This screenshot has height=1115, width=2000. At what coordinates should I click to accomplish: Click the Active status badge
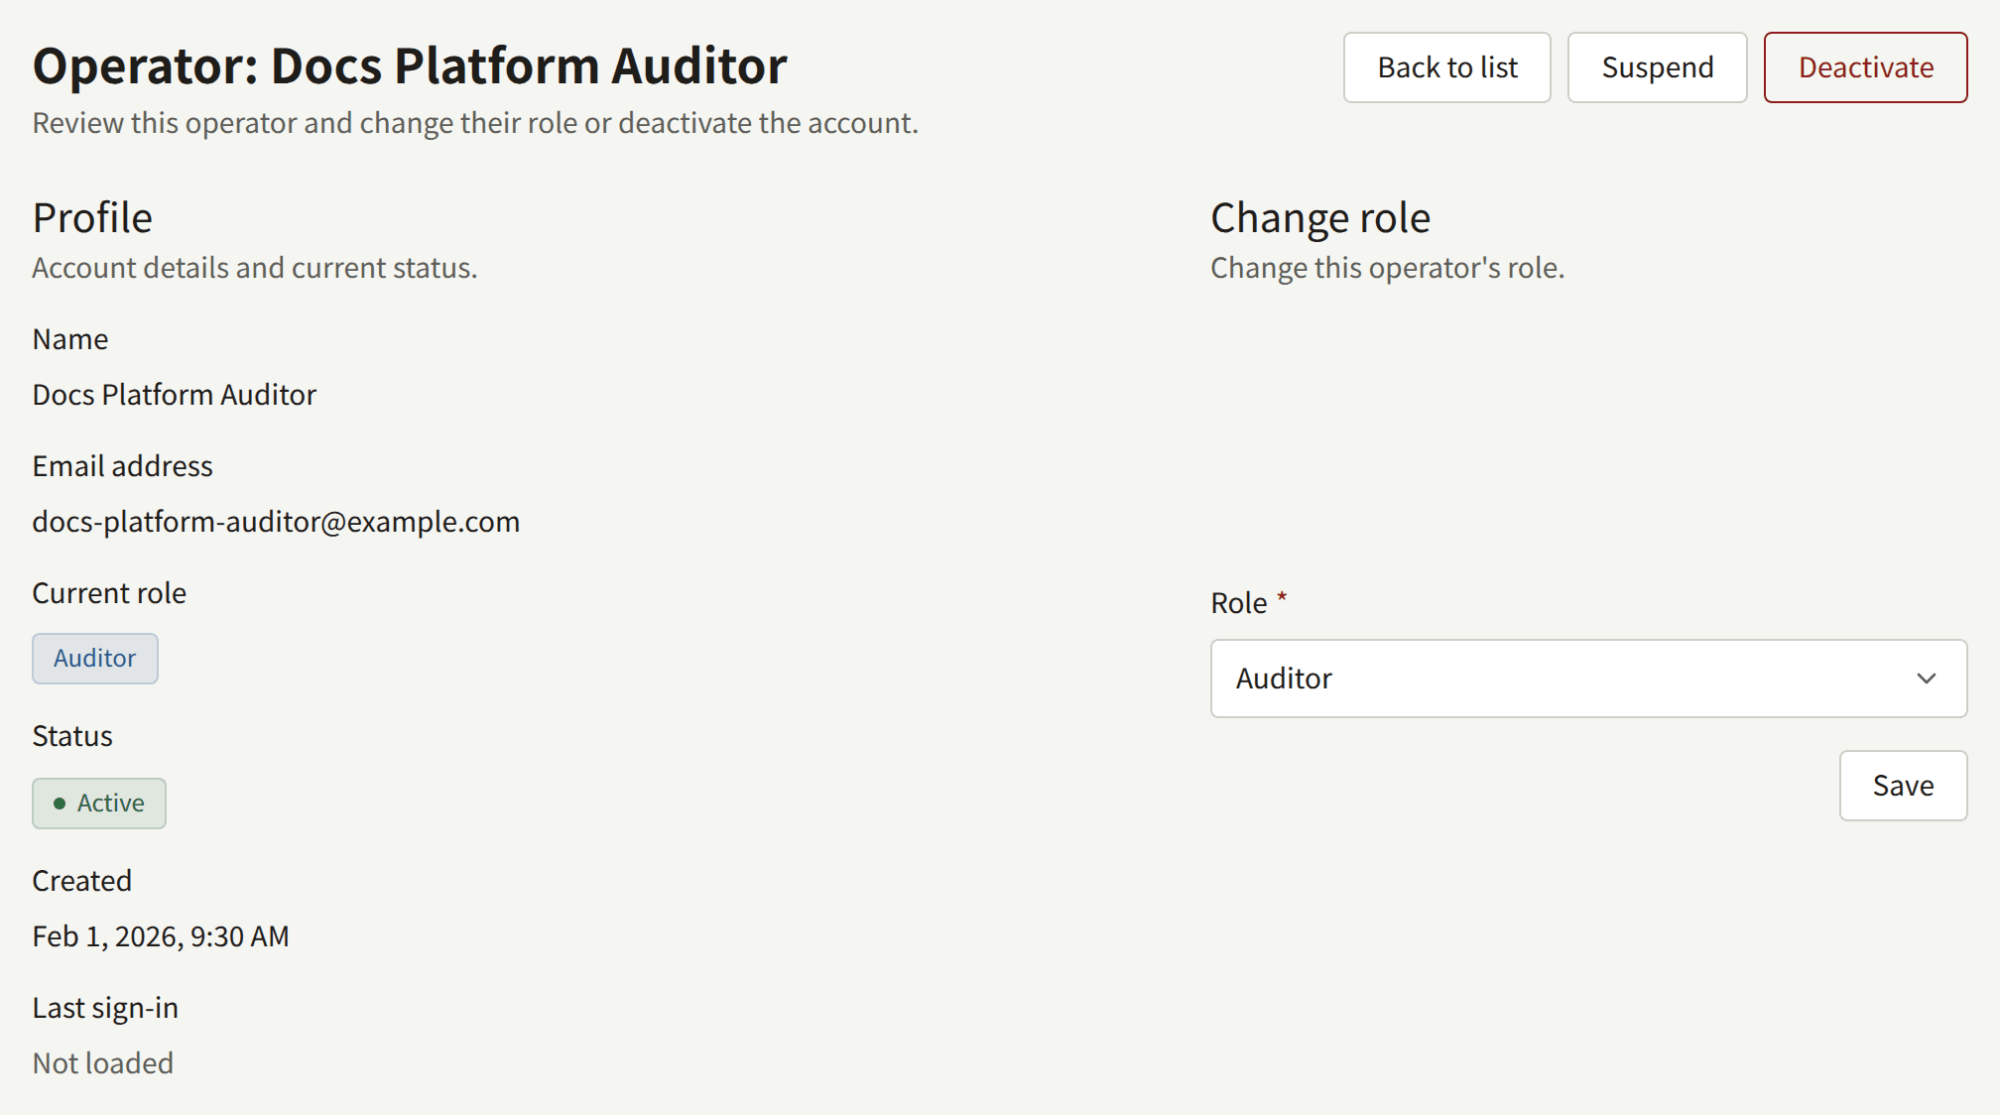coord(99,804)
